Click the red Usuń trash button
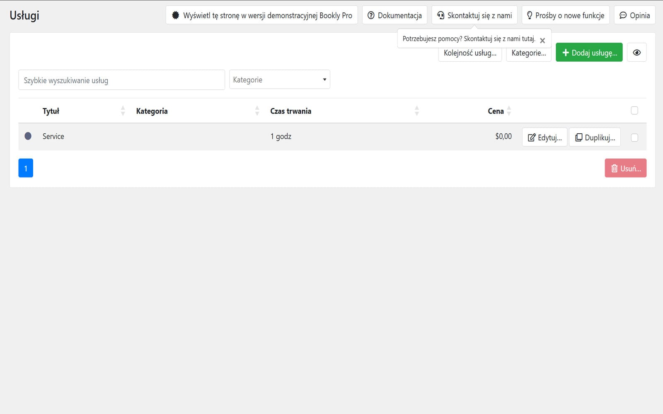This screenshot has height=414, width=663. pyautogui.click(x=625, y=168)
